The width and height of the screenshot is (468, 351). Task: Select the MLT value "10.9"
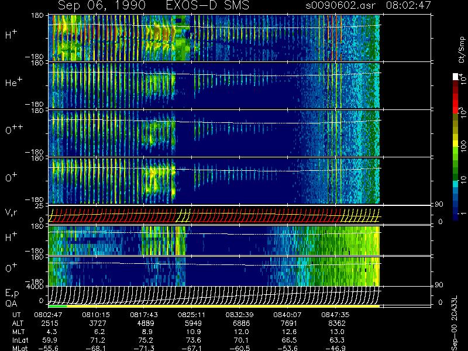click(x=194, y=332)
